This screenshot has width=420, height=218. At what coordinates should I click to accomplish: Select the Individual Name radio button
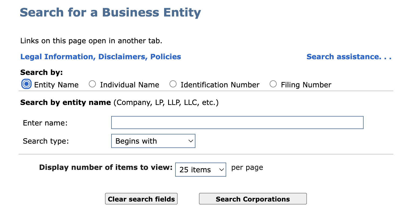(92, 84)
